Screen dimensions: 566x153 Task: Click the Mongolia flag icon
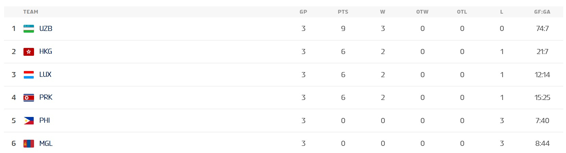pos(29,143)
